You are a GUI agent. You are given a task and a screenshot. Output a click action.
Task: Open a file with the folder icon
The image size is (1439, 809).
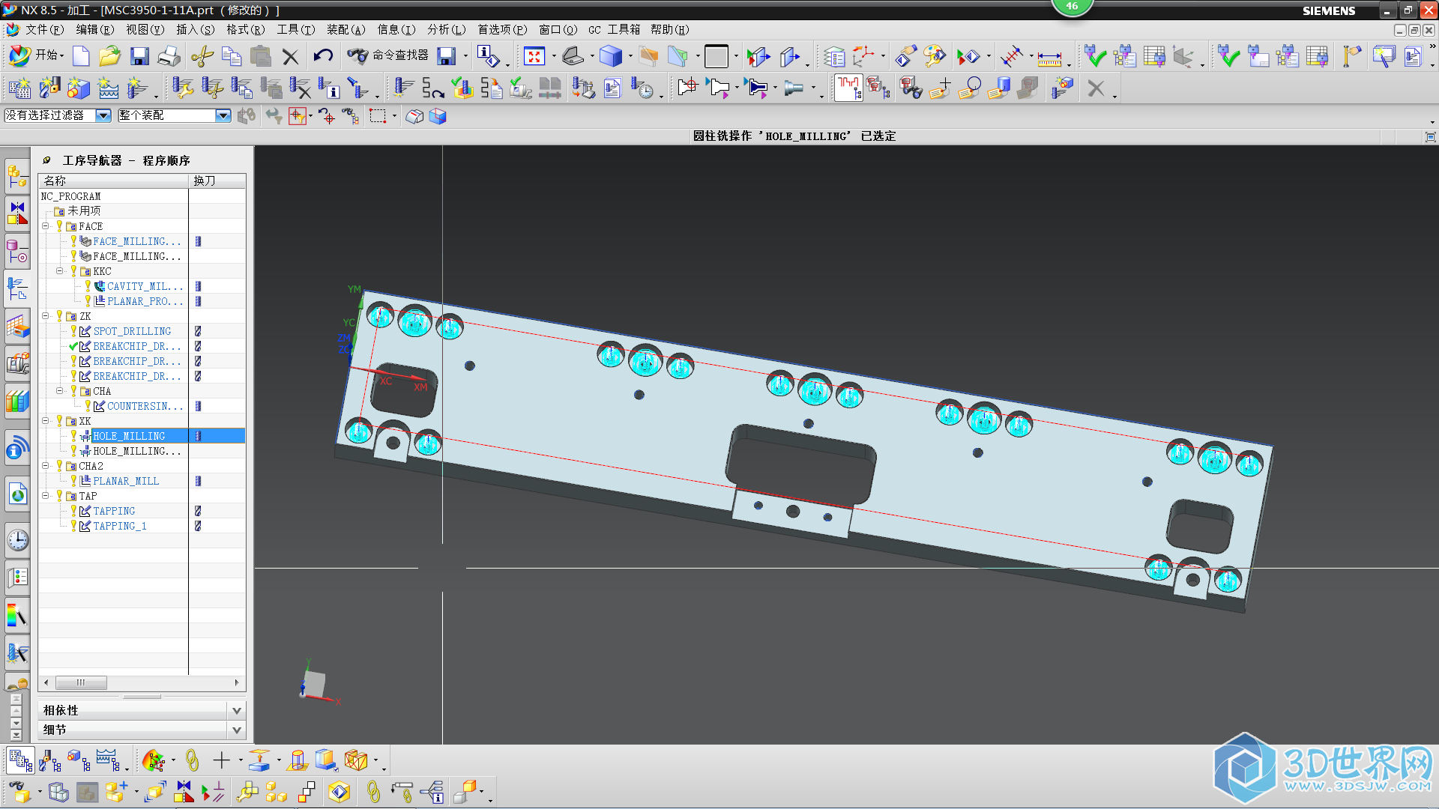pyautogui.click(x=109, y=56)
